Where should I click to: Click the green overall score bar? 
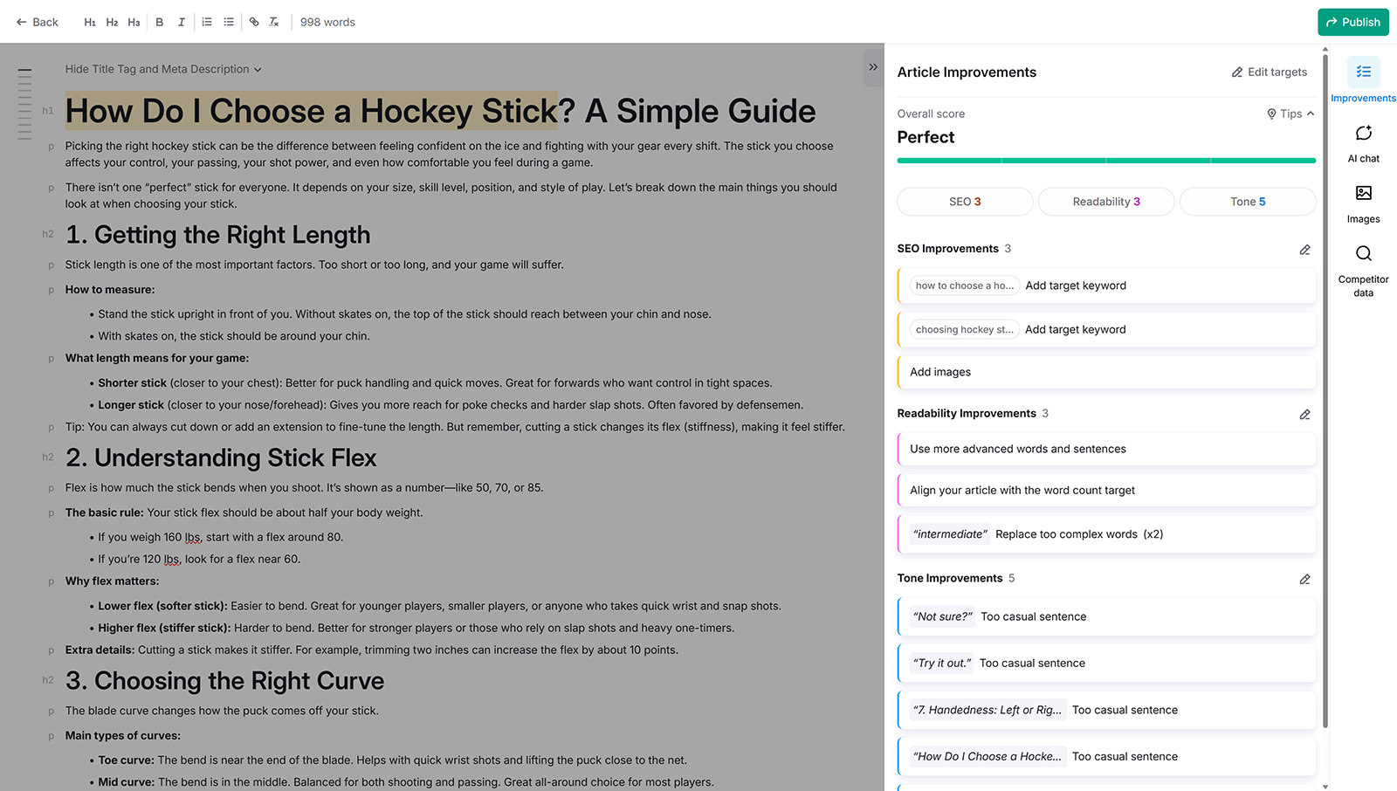[x=1105, y=160]
